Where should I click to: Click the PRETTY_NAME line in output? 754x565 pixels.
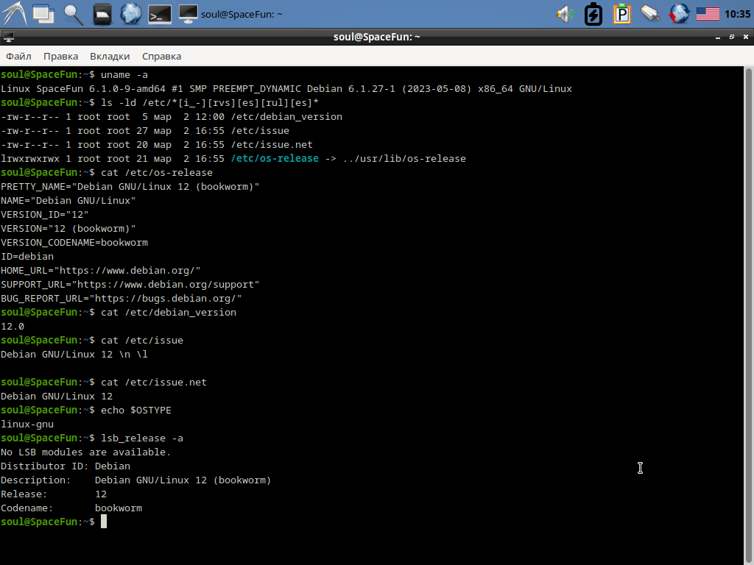click(x=130, y=186)
